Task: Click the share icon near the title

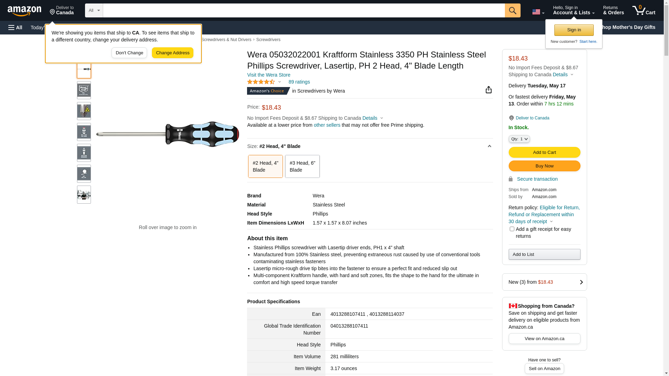Action: click(x=489, y=90)
